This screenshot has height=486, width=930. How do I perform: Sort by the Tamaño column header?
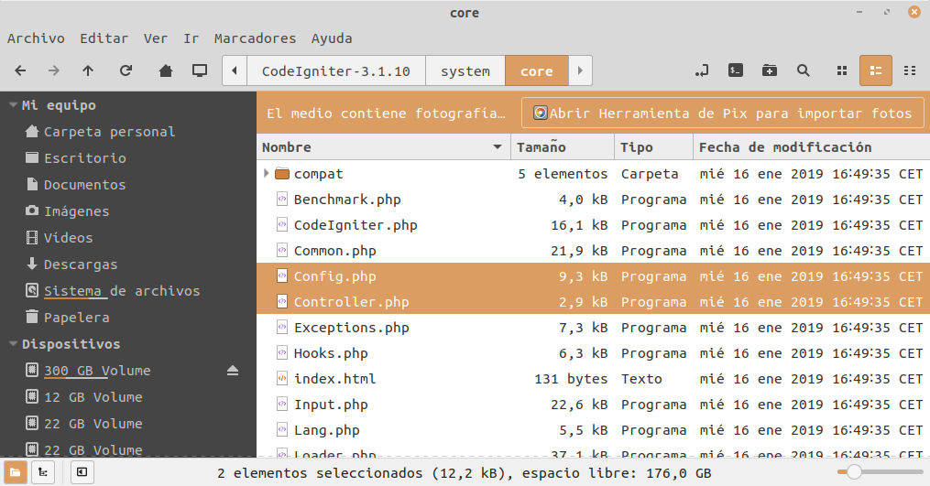click(x=563, y=147)
